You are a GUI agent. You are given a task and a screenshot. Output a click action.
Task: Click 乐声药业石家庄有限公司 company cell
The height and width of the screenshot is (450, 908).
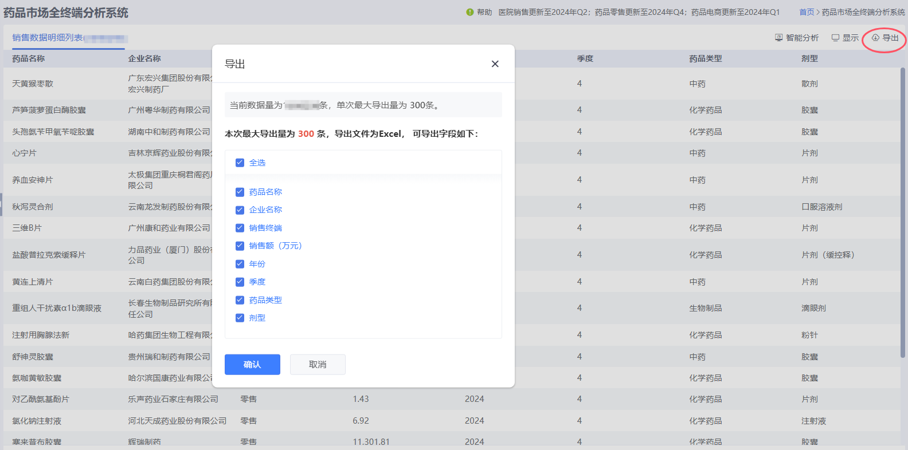tap(173, 399)
